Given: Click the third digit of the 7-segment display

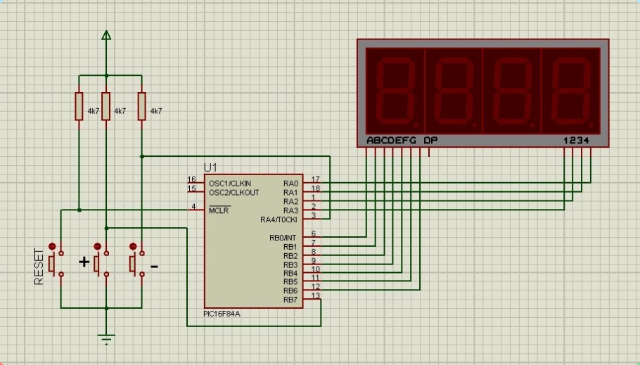Looking at the screenshot, I should point(512,90).
